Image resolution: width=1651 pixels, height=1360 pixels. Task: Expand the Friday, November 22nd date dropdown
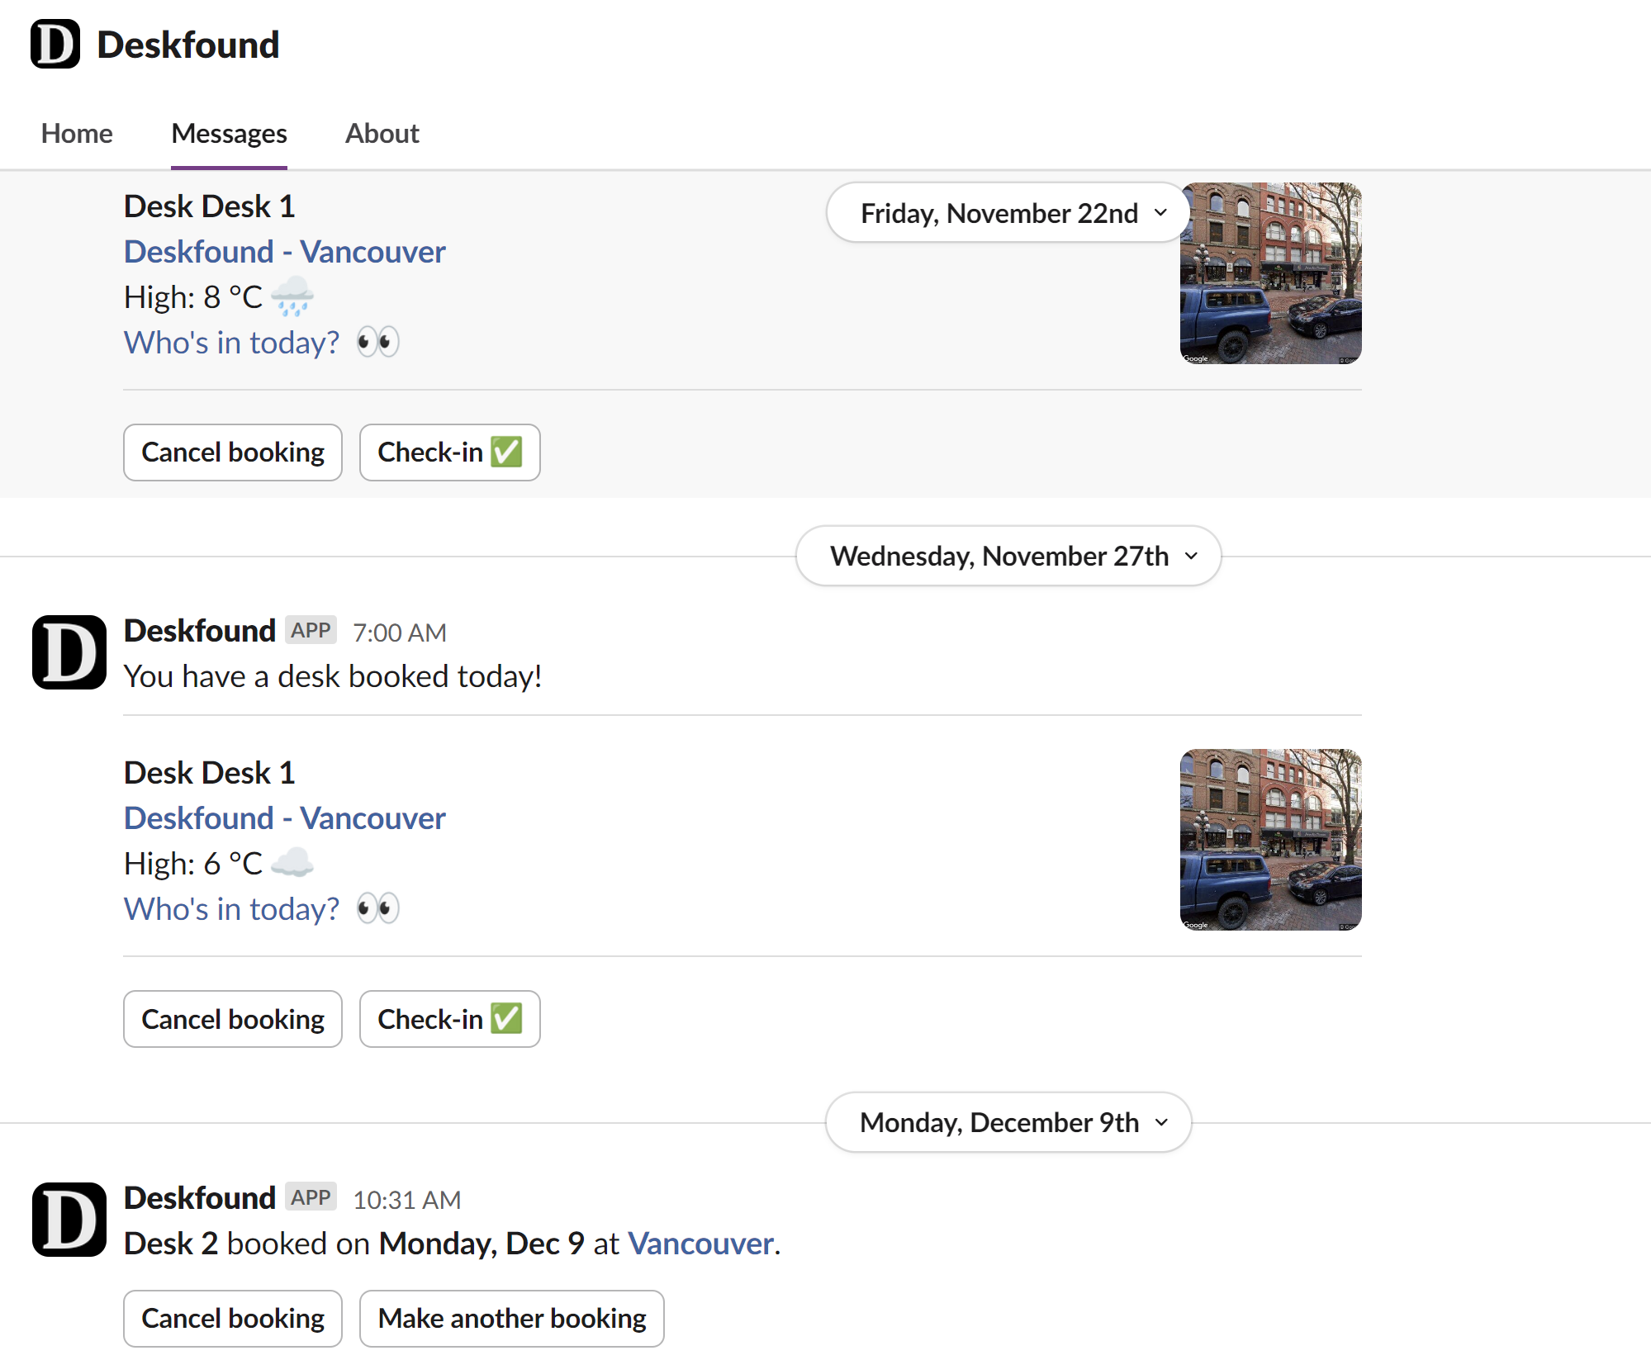1008,213
